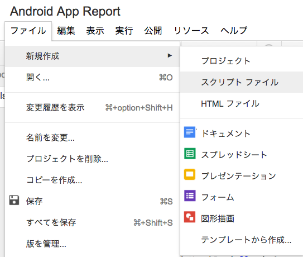Choose ドキュメント in the submenu
The image size is (303, 257).
(242, 134)
